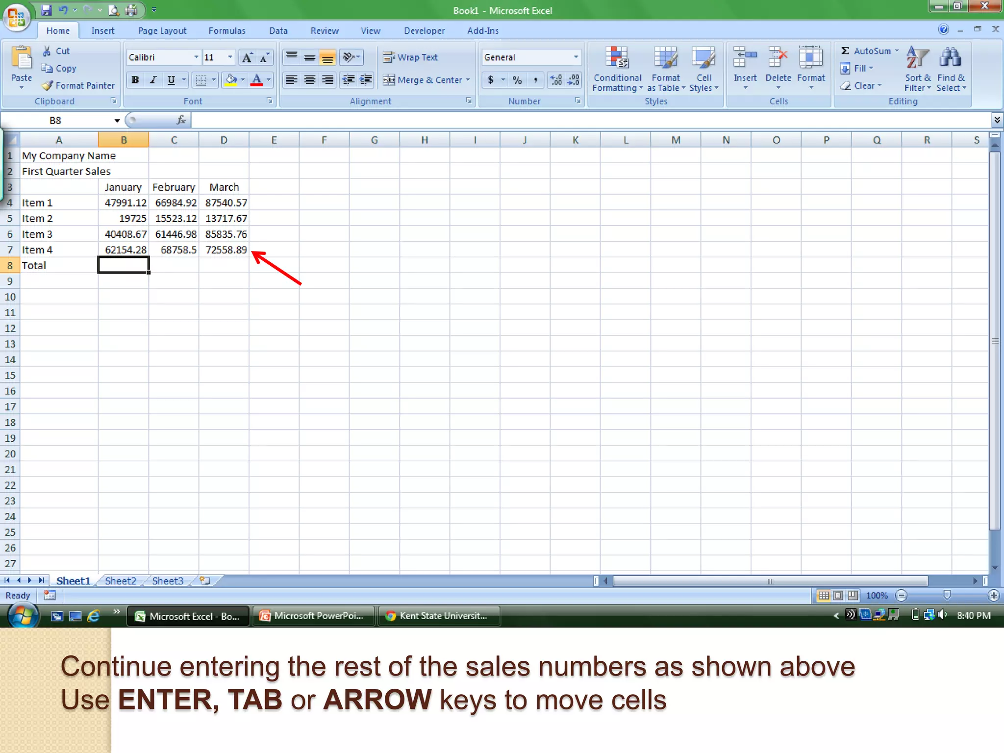Switch to Sheet2 worksheet
The image size is (1004, 753).
120,581
